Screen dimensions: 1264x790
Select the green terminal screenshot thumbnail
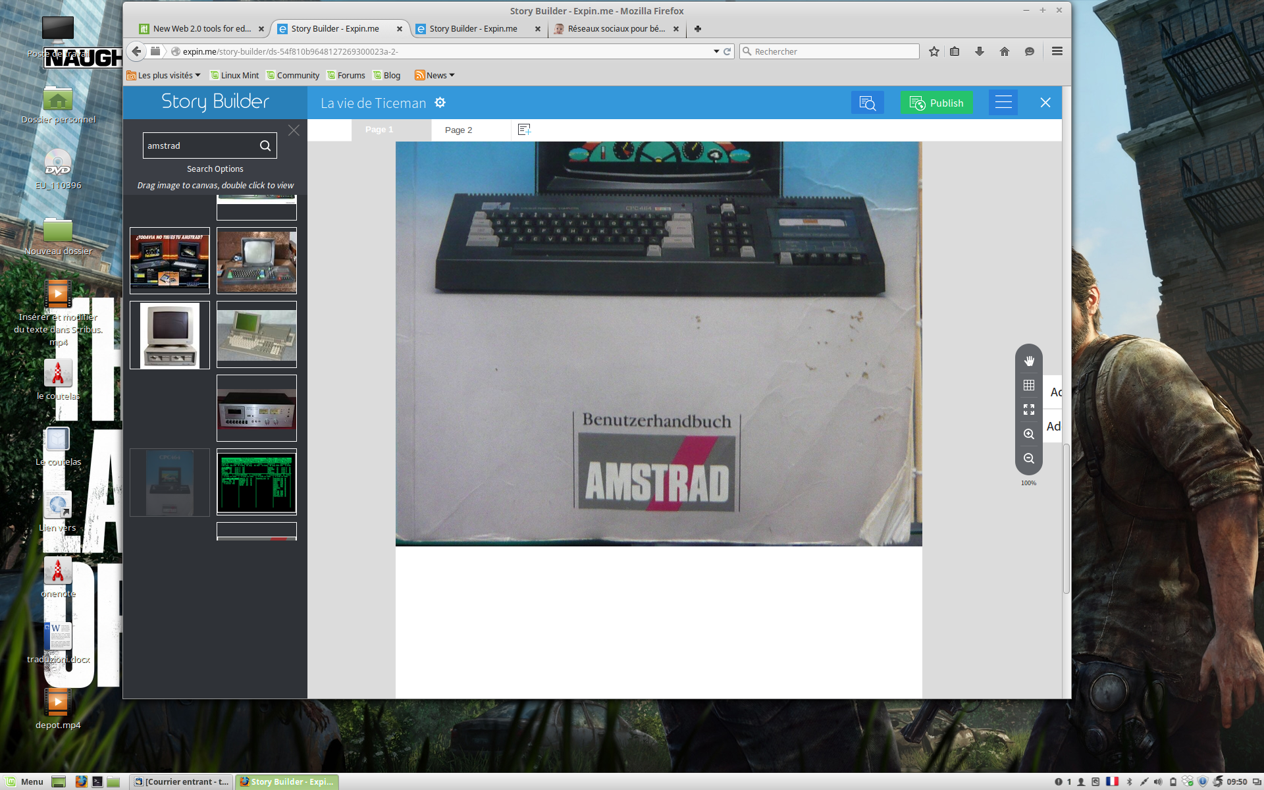(x=257, y=481)
